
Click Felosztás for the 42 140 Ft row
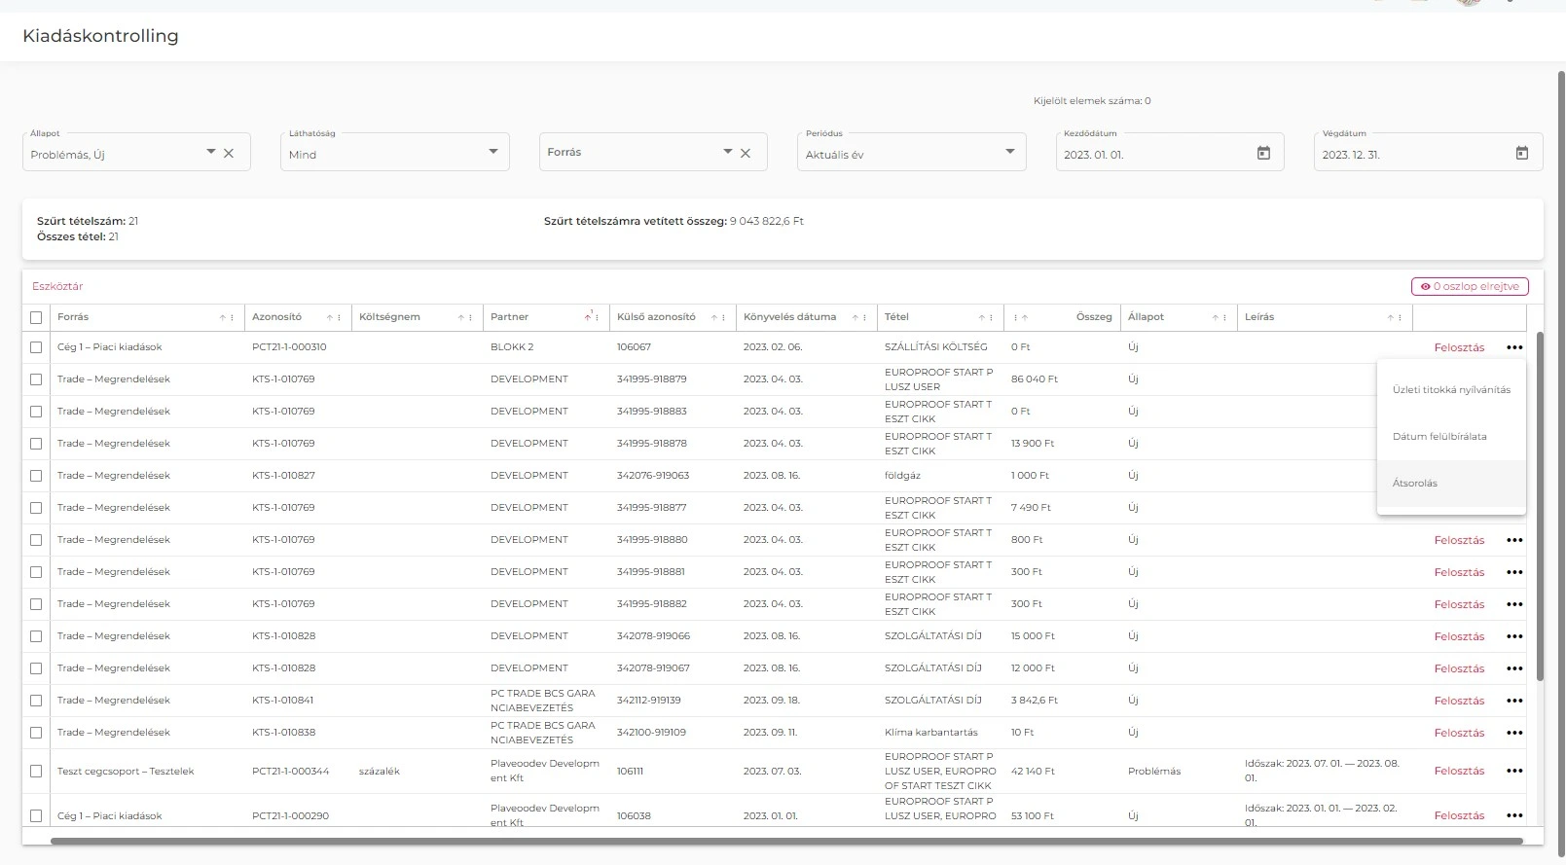tap(1459, 771)
